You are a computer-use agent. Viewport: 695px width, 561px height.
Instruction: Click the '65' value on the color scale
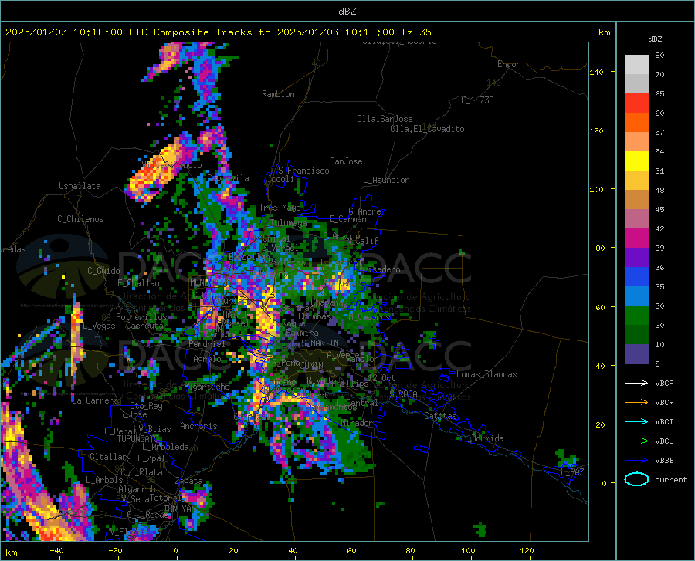coord(659,94)
